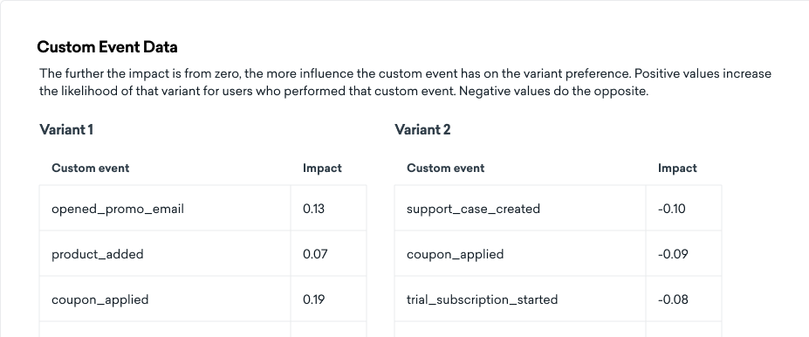Select the product_added event cell
809x337 pixels.
(165, 253)
